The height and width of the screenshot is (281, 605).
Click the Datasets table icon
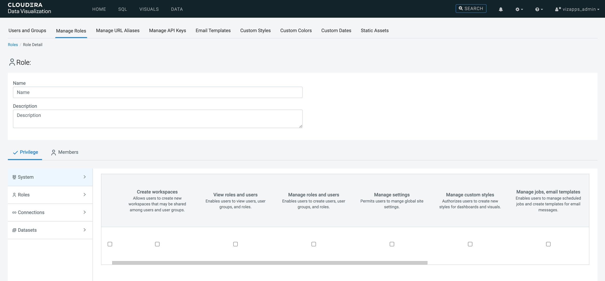pos(14,230)
